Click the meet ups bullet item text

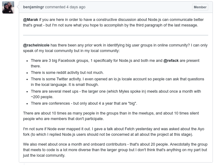[116, 94]
